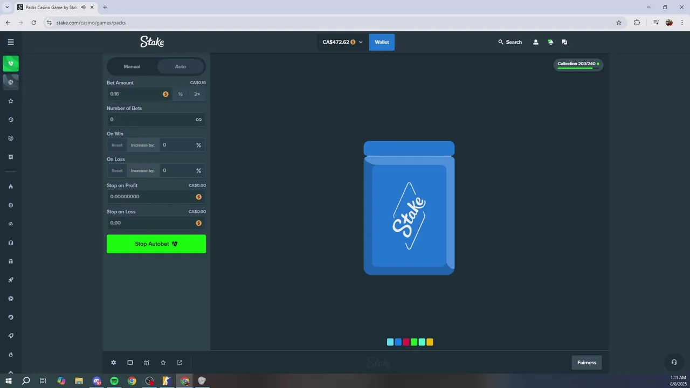Toggle theatre mode rectangle icon

[x=130, y=363]
